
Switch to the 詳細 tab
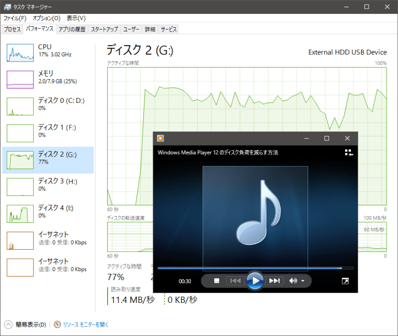[x=150, y=29]
